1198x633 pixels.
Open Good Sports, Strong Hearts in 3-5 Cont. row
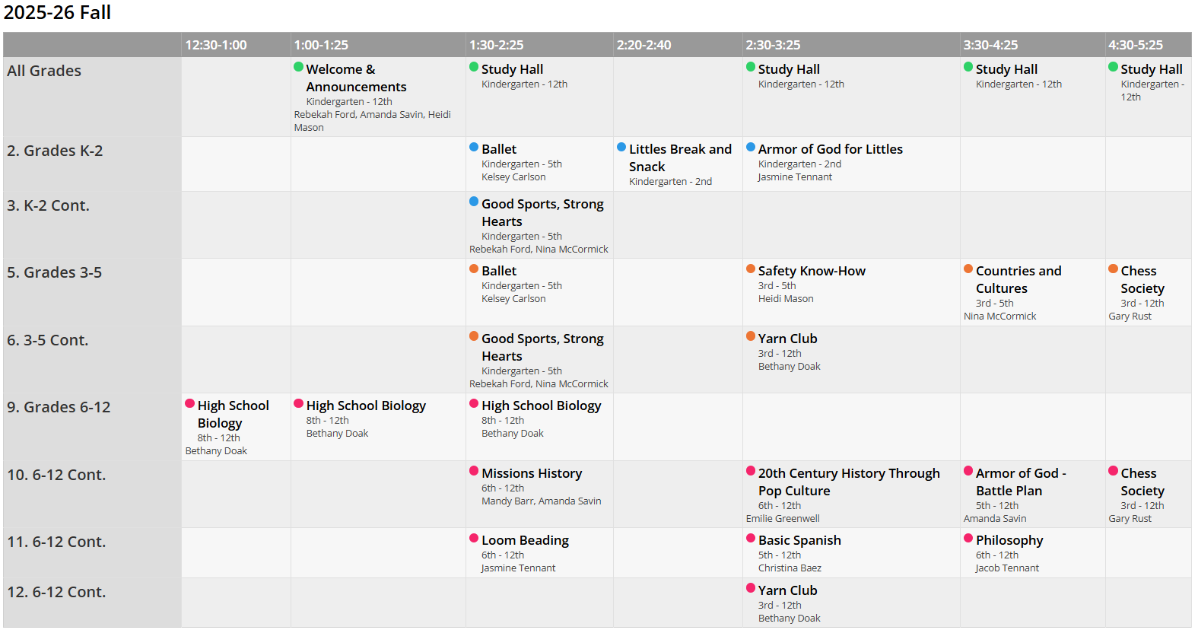[542, 347]
